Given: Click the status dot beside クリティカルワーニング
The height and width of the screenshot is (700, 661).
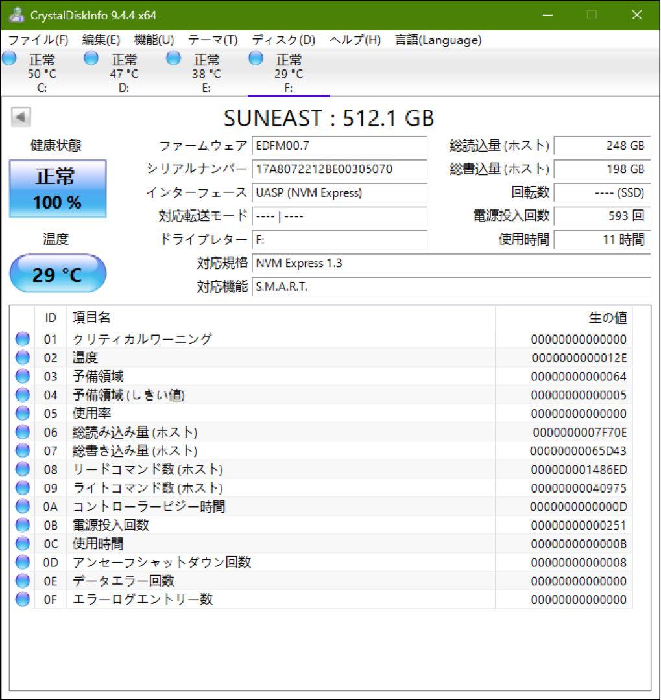Looking at the screenshot, I should (23, 338).
